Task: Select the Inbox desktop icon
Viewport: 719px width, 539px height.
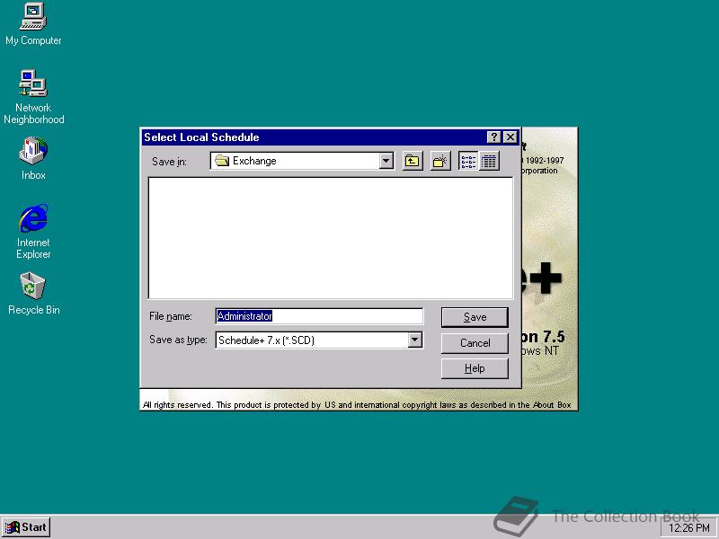Action: [x=33, y=159]
